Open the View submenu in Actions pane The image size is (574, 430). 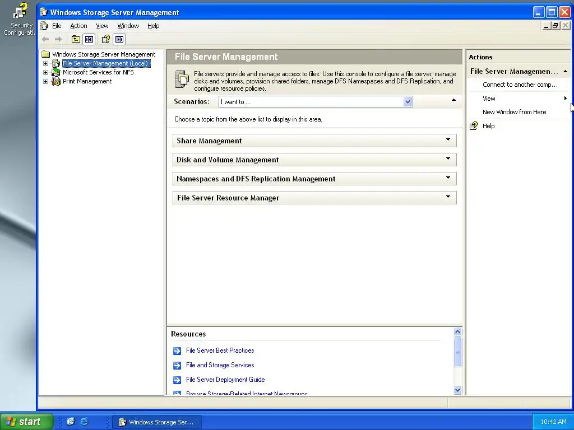click(x=519, y=99)
